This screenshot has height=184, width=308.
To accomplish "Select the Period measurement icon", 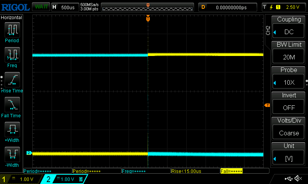I will click(x=12, y=30).
